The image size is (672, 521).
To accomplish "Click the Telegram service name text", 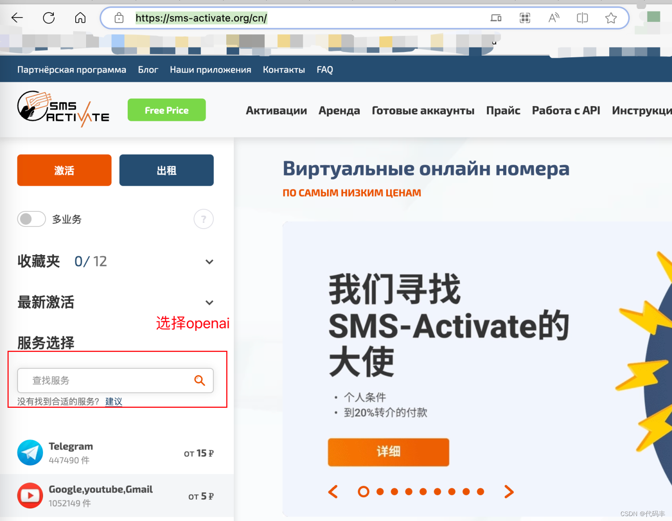I will [71, 446].
